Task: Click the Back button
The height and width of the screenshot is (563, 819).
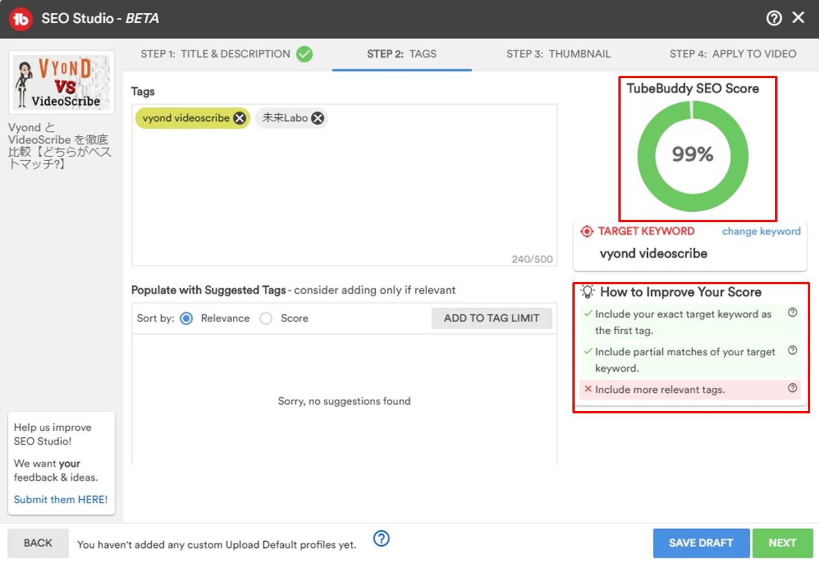Action: coord(38,543)
